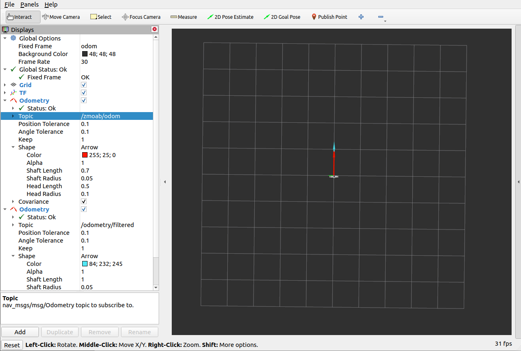Image resolution: width=521 pixels, height=351 pixels.
Task: Collapse the /odometry/filtered Odometry node
Action: coord(5,209)
